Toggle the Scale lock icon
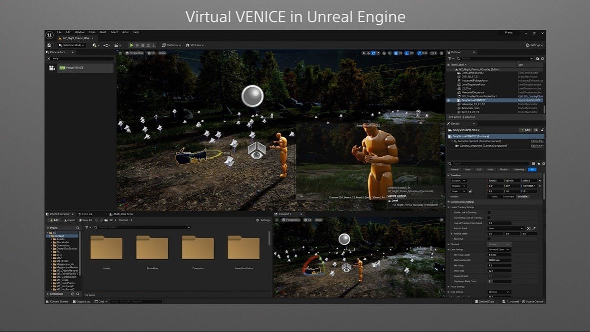590x332 pixels. 470,191
